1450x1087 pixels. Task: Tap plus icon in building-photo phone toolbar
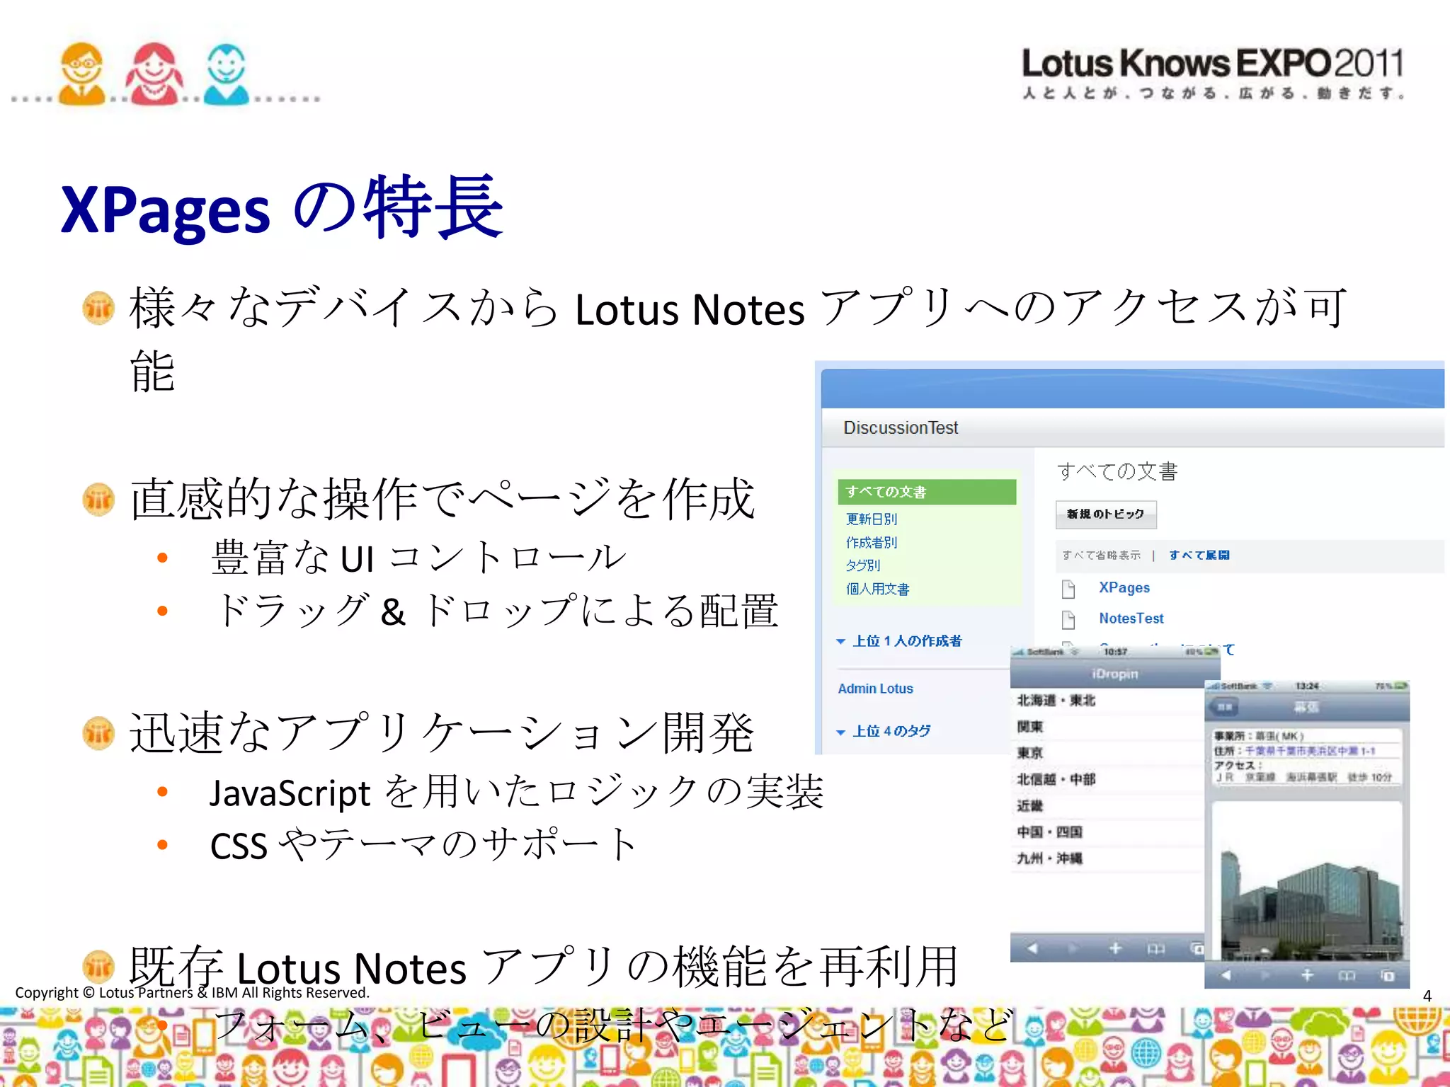click(1307, 975)
